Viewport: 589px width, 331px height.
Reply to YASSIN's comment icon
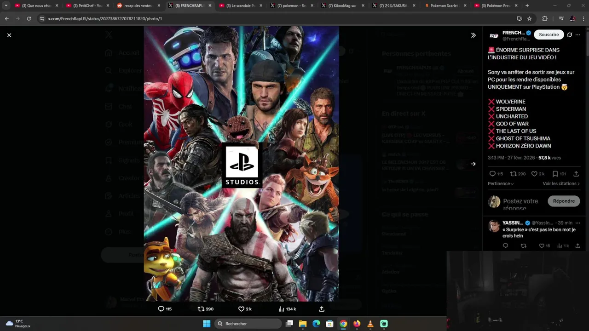(x=505, y=246)
